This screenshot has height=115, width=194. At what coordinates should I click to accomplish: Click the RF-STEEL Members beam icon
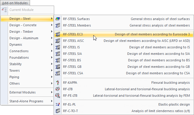58,25
